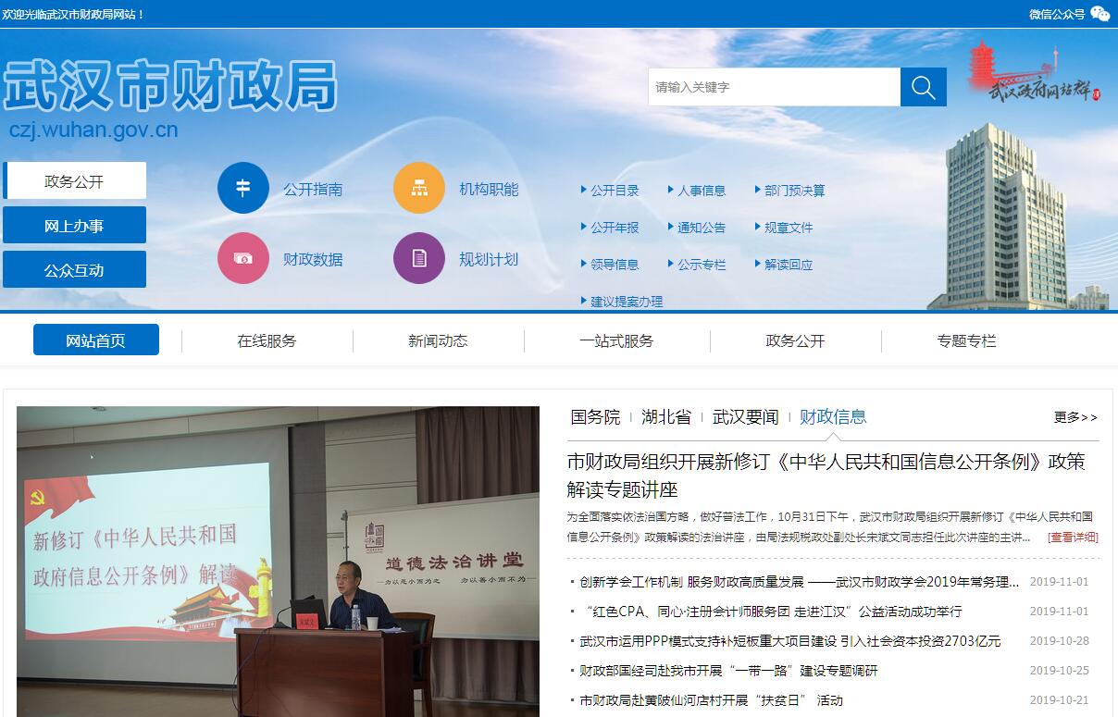The image size is (1118, 717).
Task: Open the “红色CPA、同心·注册会计师服务团” news item
Action: coord(771,612)
